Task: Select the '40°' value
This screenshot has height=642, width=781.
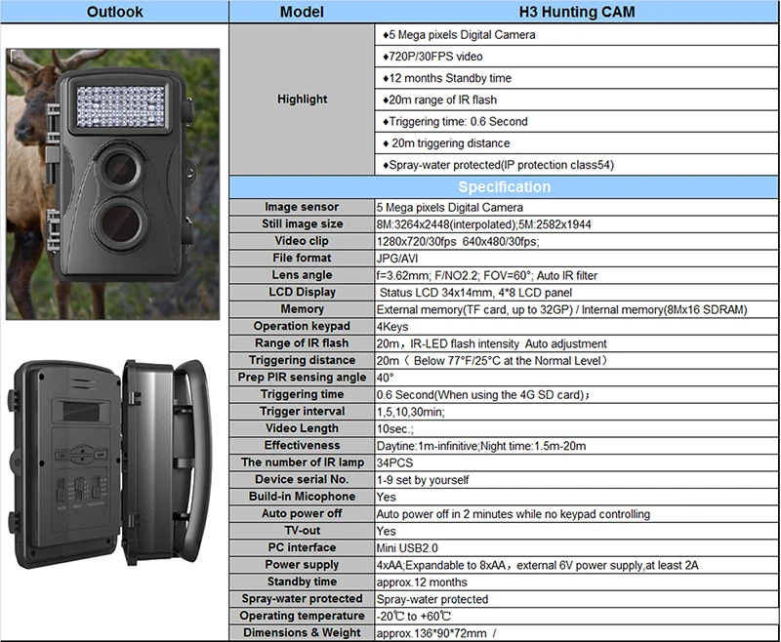Action: (385, 378)
